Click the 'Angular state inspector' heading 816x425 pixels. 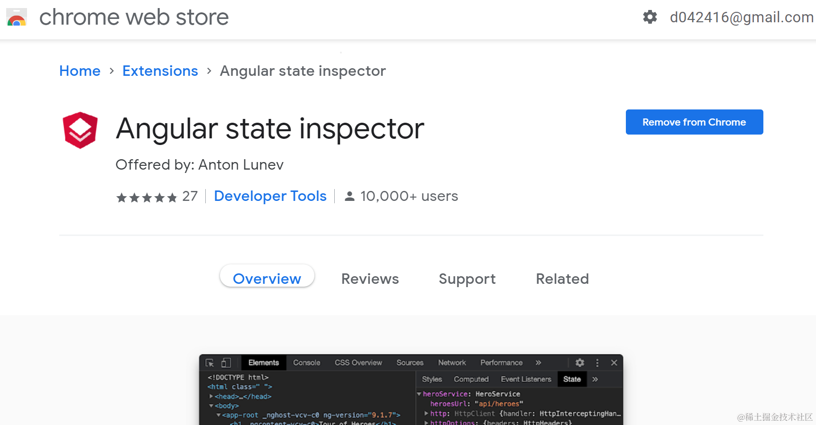(x=270, y=128)
